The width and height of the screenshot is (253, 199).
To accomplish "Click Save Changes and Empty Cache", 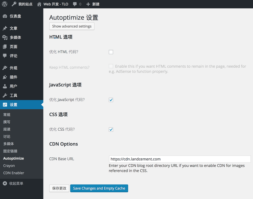I will [x=99, y=188].
